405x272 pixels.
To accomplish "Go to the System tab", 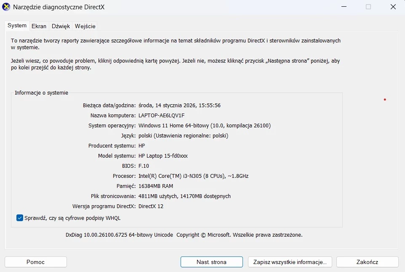I will (17, 26).
